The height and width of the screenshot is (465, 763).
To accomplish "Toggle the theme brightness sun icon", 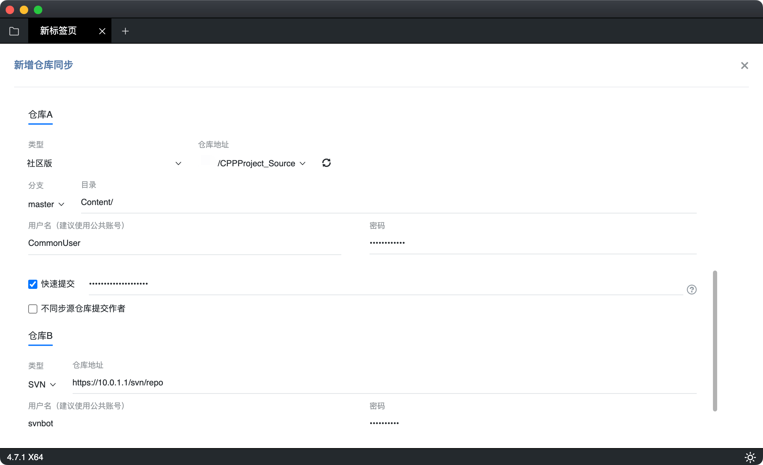I will point(750,457).
